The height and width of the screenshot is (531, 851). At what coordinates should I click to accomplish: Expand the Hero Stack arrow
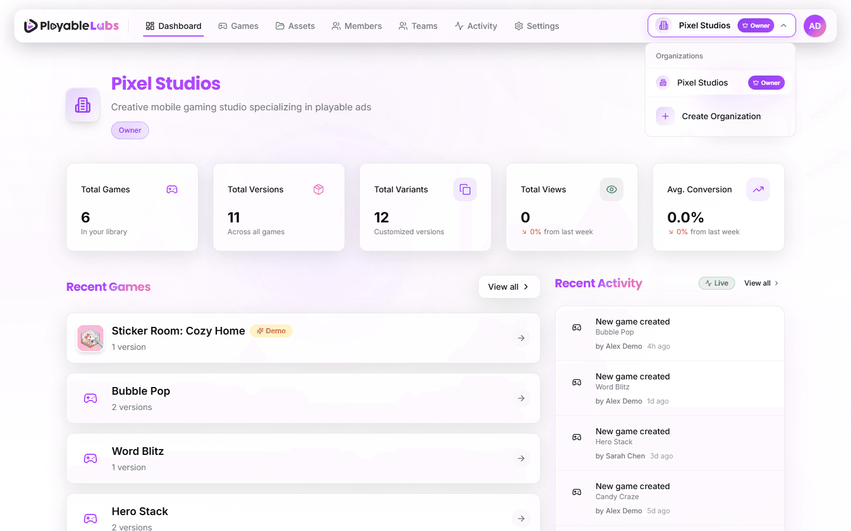pos(521,519)
